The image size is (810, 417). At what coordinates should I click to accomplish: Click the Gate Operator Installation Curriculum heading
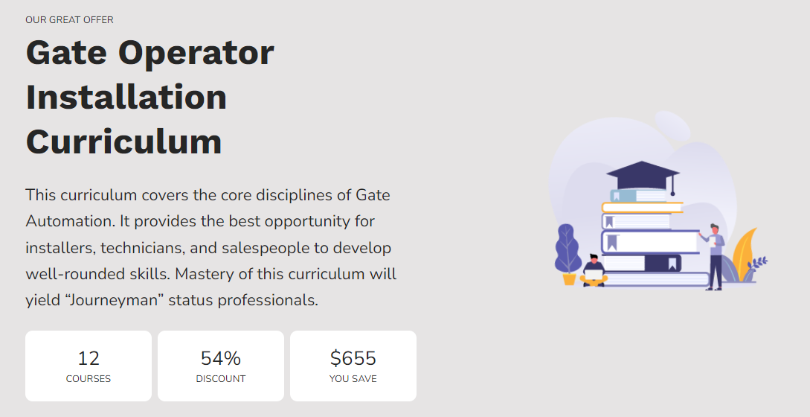coord(150,98)
